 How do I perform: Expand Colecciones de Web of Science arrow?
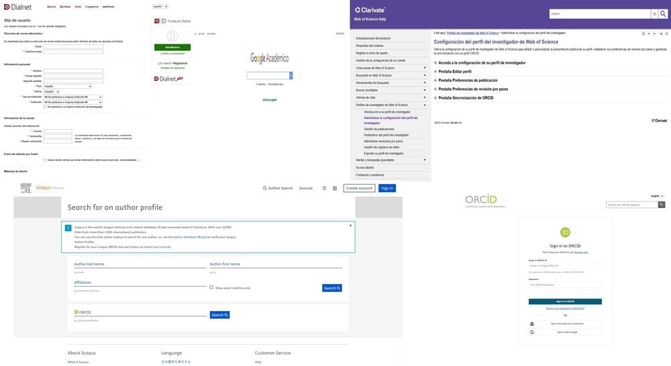pyautogui.click(x=425, y=68)
